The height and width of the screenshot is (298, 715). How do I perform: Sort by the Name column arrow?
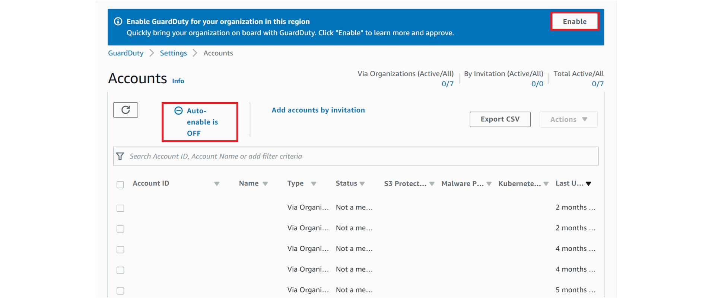265,184
